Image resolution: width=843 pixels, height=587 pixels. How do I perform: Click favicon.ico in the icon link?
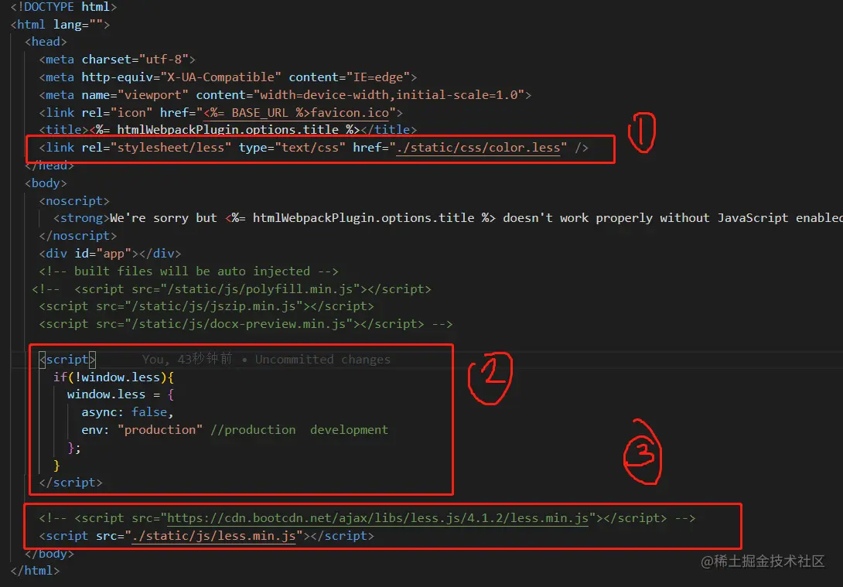click(350, 113)
